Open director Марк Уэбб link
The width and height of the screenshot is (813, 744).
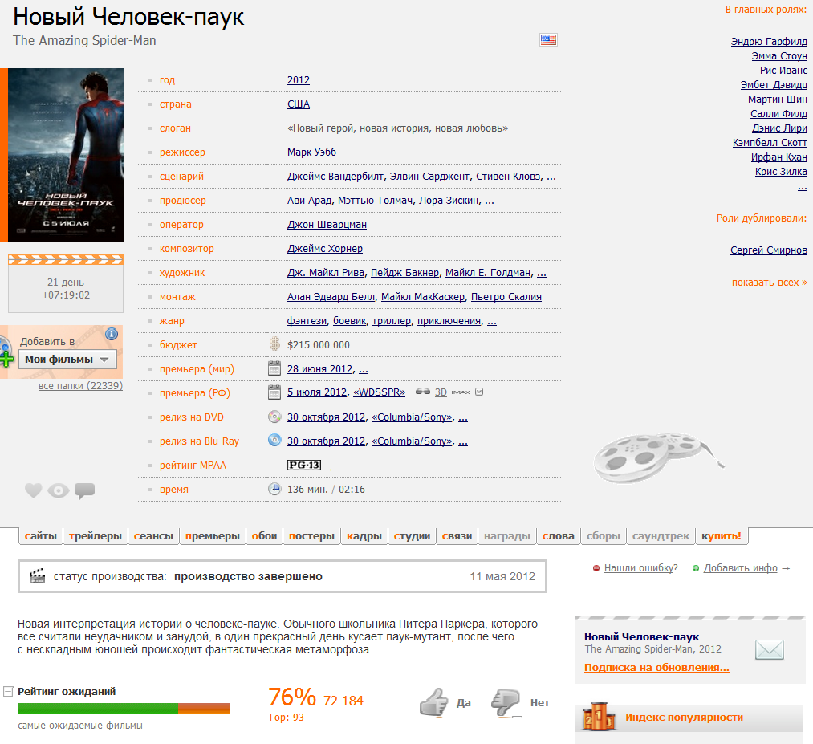pos(311,152)
